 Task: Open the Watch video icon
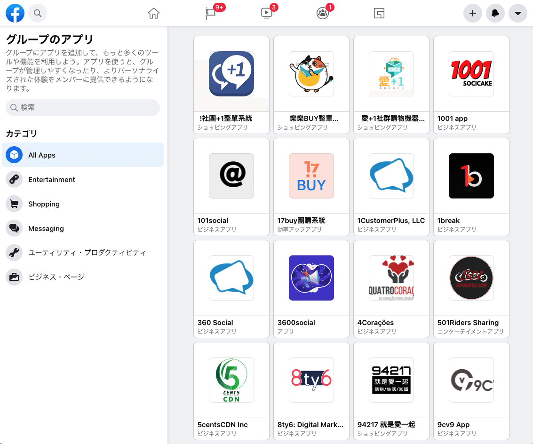coord(266,13)
